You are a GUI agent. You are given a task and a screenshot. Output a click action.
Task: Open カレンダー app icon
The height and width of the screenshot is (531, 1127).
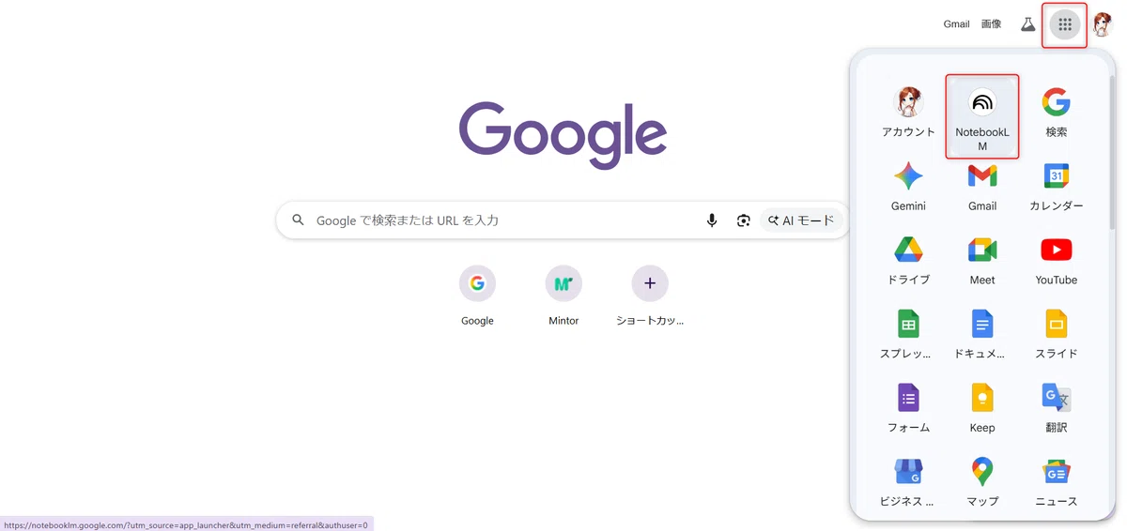pos(1057,187)
